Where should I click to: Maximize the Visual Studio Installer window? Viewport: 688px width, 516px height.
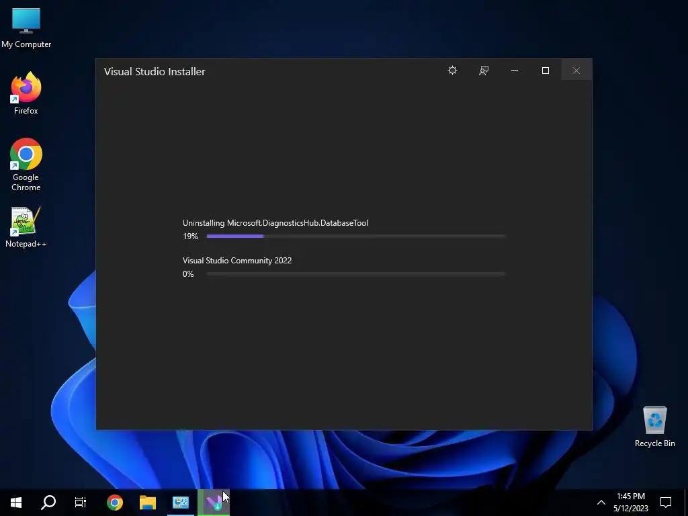[546, 70]
